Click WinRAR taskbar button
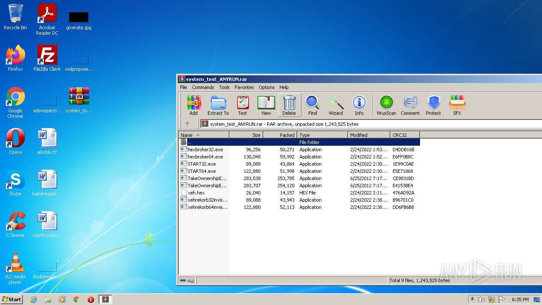The image size is (542, 305). click(105, 299)
